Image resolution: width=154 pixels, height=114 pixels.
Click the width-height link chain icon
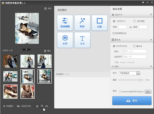[x=131, y=27]
